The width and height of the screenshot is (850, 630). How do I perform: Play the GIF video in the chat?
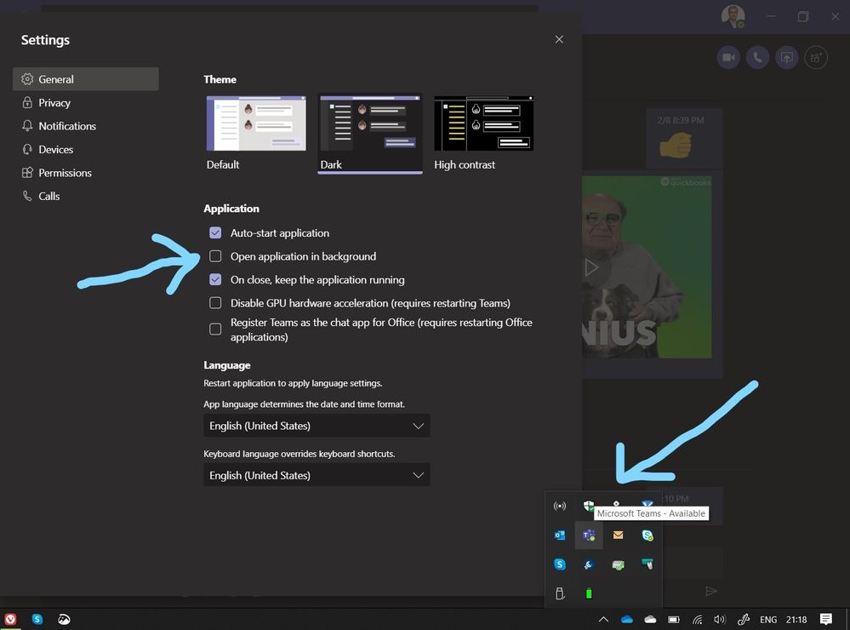coord(590,267)
